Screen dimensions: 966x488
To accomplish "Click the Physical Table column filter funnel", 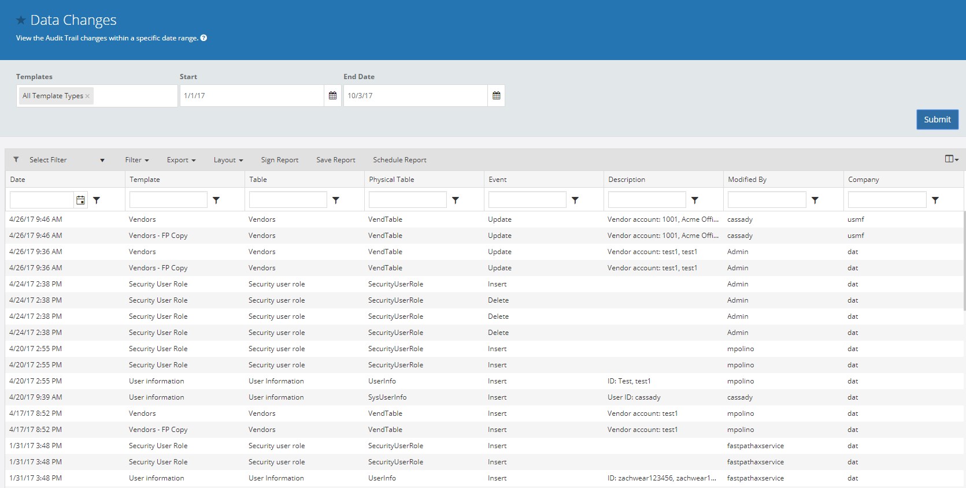I will click(x=456, y=200).
